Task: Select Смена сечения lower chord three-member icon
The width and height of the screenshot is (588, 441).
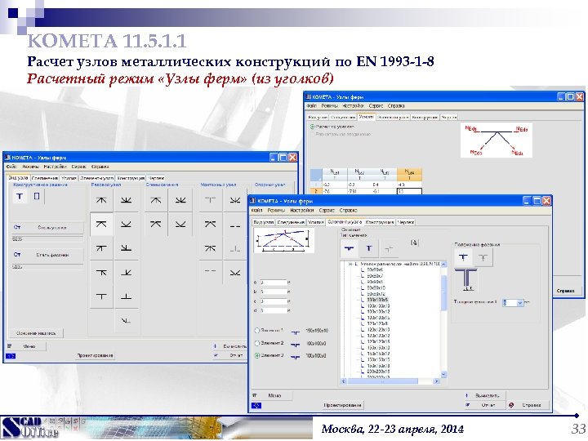Action: [180, 200]
